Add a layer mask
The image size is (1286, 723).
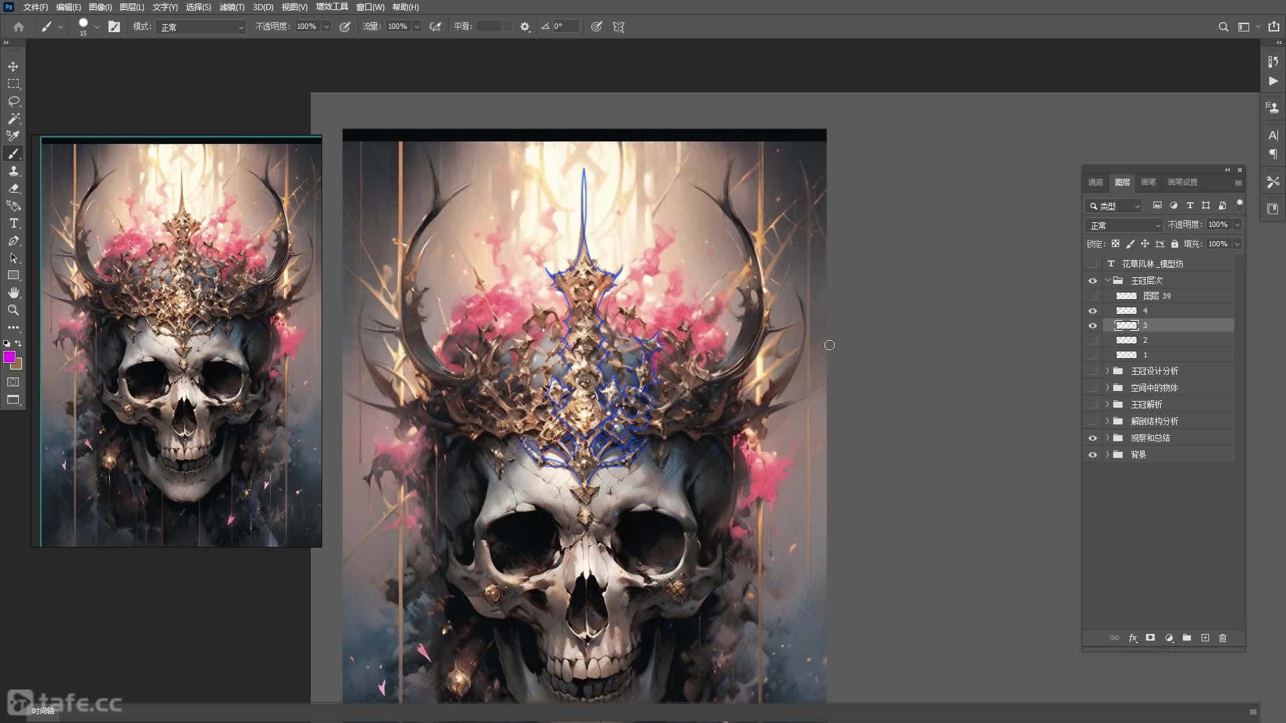(1151, 638)
